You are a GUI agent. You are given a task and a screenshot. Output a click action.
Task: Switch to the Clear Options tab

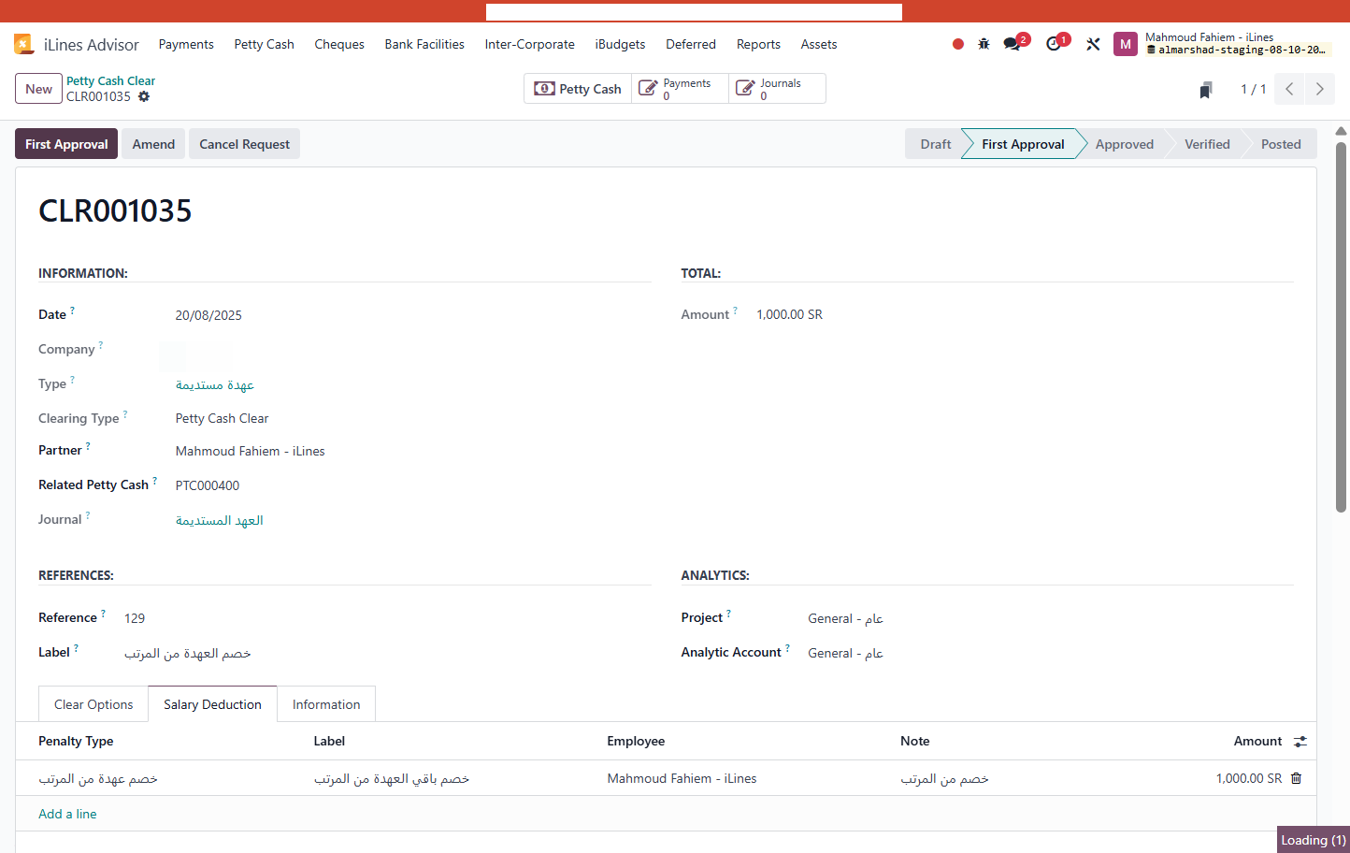tap(93, 704)
